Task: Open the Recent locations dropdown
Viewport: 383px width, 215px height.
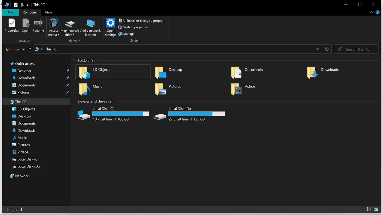Action: (x=24, y=49)
